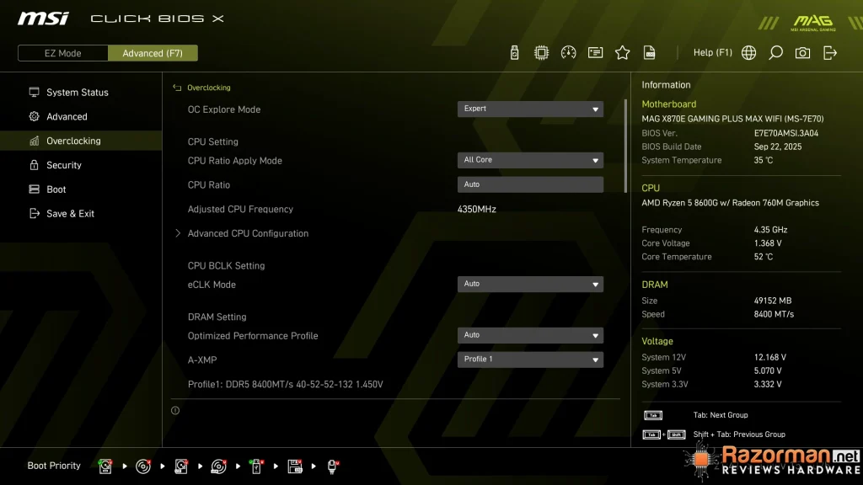Click the exit door icon at top right
This screenshot has width=863, height=485.
pyautogui.click(x=830, y=53)
